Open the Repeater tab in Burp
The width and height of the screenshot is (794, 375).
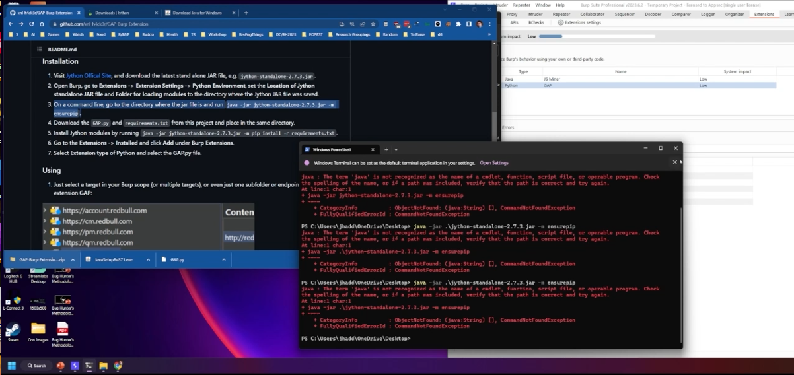(x=561, y=14)
